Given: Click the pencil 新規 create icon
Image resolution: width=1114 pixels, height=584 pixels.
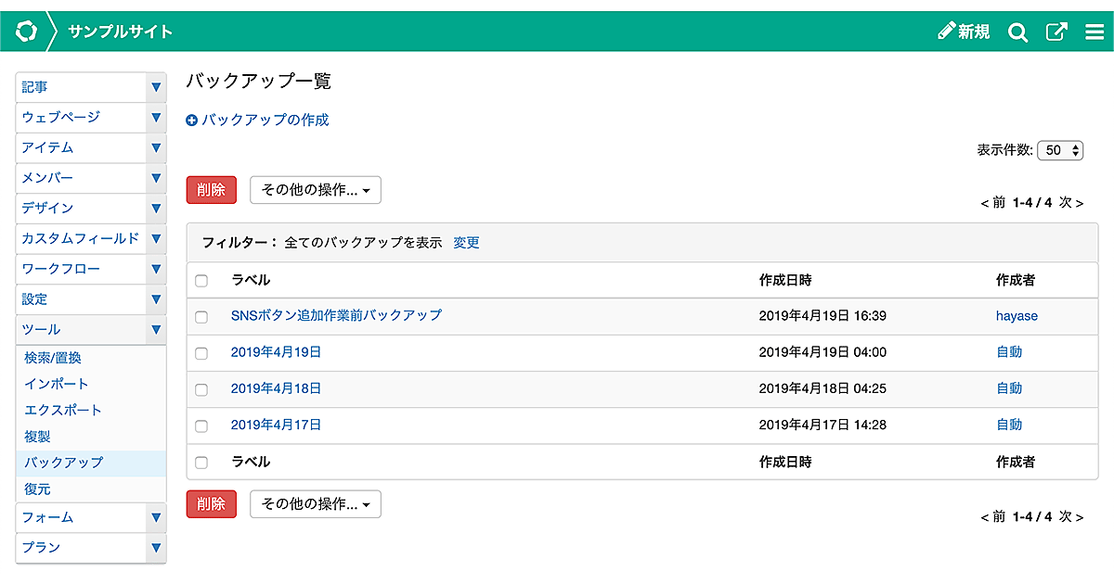Looking at the screenshot, I should [947, 32].
